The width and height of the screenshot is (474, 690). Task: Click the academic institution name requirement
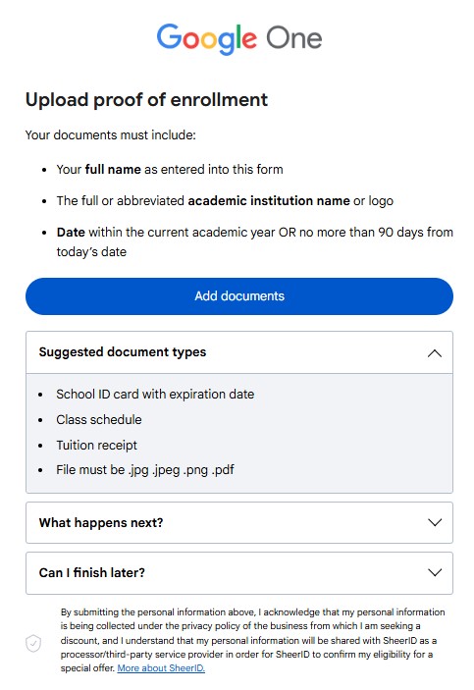coord(225,200)
